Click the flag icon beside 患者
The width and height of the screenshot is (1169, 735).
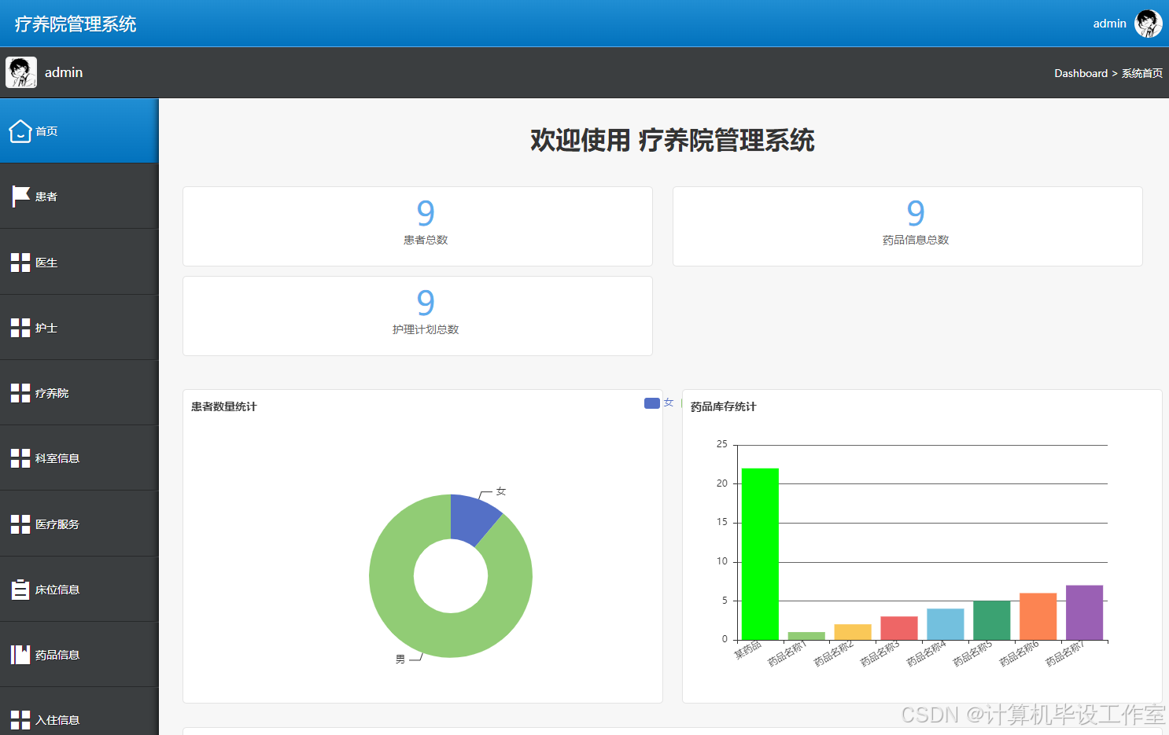(20, 197)
